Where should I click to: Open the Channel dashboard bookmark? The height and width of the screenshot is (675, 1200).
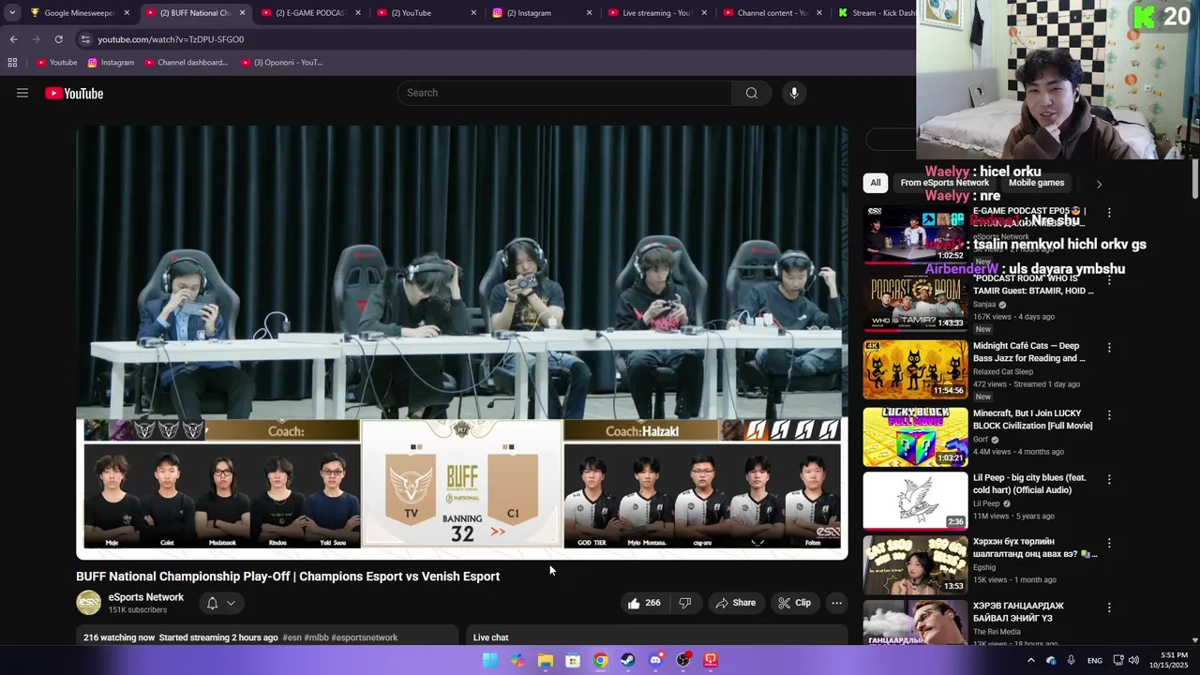coord(185,63)
